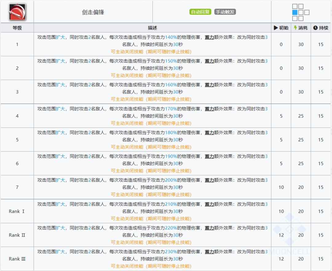The image size is (332, 271).
Task: Select the Rank Ⅱ level cell
Action: click(17, 235)
